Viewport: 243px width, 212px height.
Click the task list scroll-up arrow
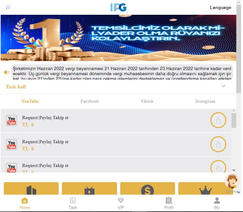(x=234, y=110)
